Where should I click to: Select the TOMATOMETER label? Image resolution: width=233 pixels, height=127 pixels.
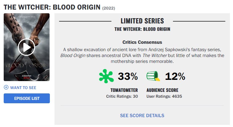(x=124, y=90)
